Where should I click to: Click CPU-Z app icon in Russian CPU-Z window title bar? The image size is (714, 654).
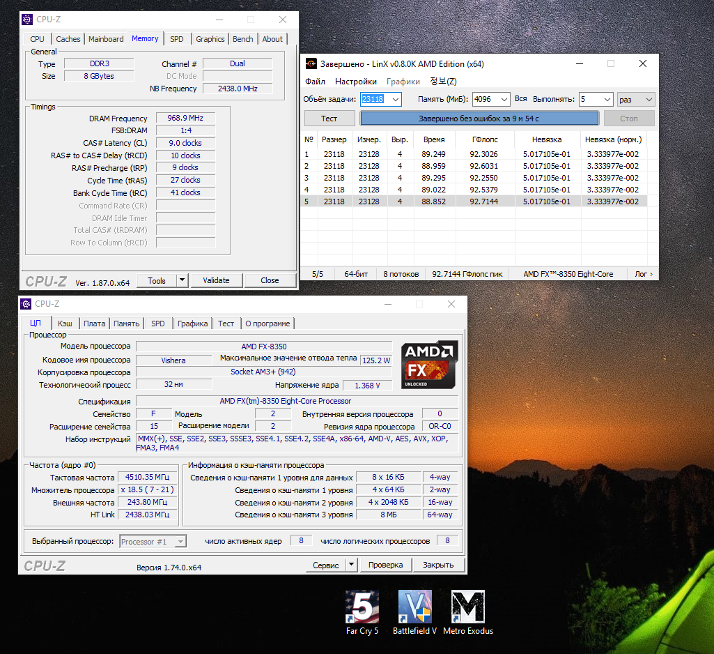(26, 304)
